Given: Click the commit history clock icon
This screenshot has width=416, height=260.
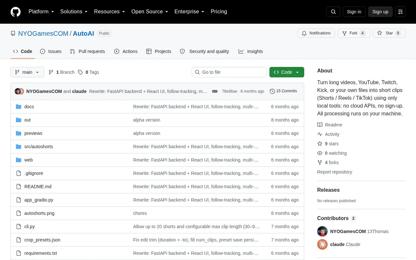Looking at the screenshot, I should click(x=272, y=91).
